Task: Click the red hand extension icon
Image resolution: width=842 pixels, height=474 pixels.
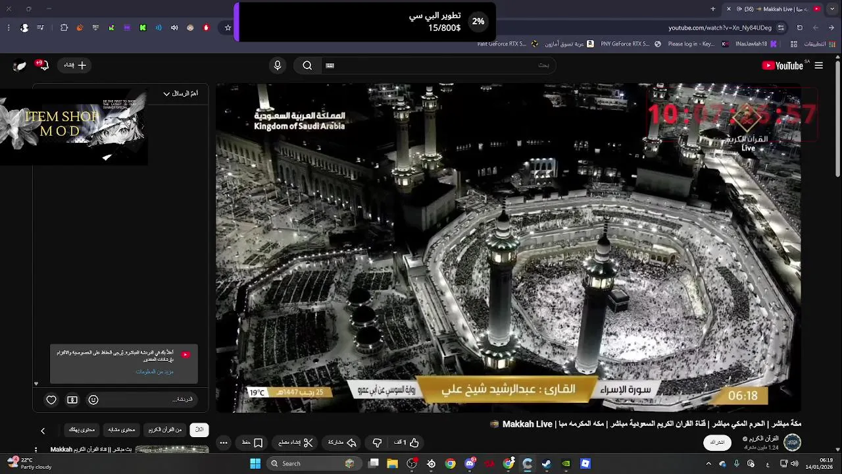Action: tap(206, 28)
